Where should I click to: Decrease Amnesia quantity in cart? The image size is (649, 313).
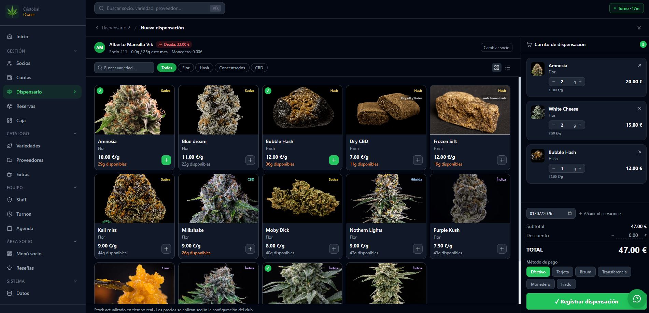[554, 82]
